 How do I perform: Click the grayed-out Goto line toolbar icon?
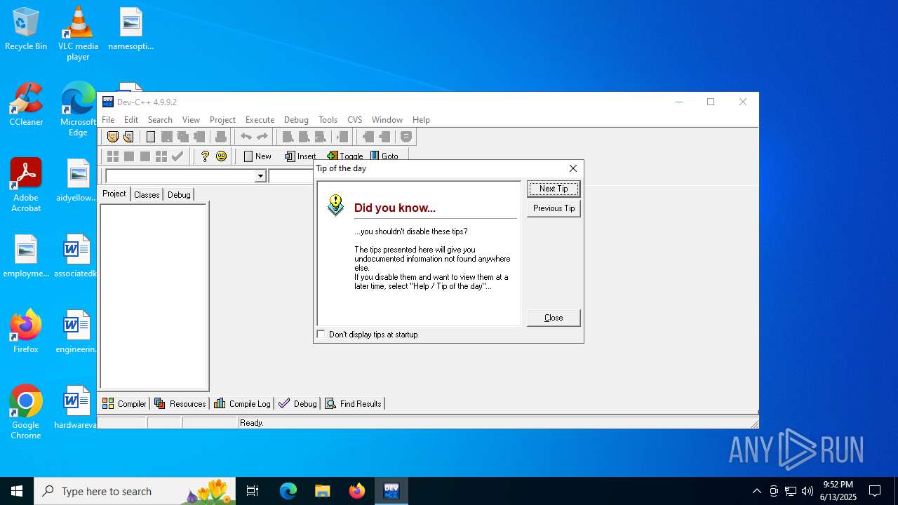tap(342, 137)
